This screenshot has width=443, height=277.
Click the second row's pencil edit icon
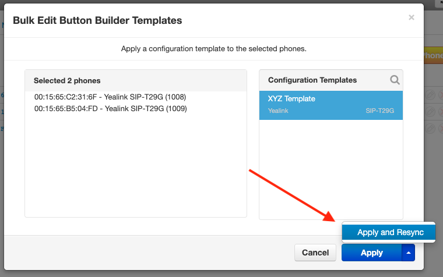pos(430,112)
